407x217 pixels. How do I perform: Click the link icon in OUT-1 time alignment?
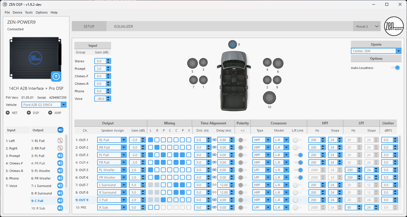[214, 140]
